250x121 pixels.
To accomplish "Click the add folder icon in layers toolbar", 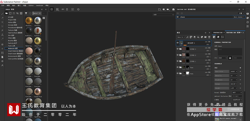I will click(206, 37).
